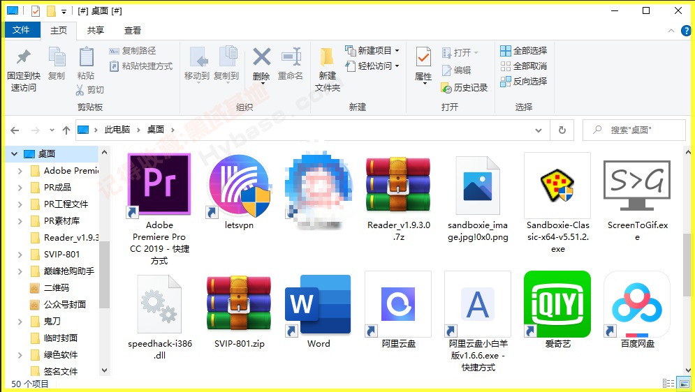Select the 百度网盘 shortcut icon

click(x=637, y=304)
